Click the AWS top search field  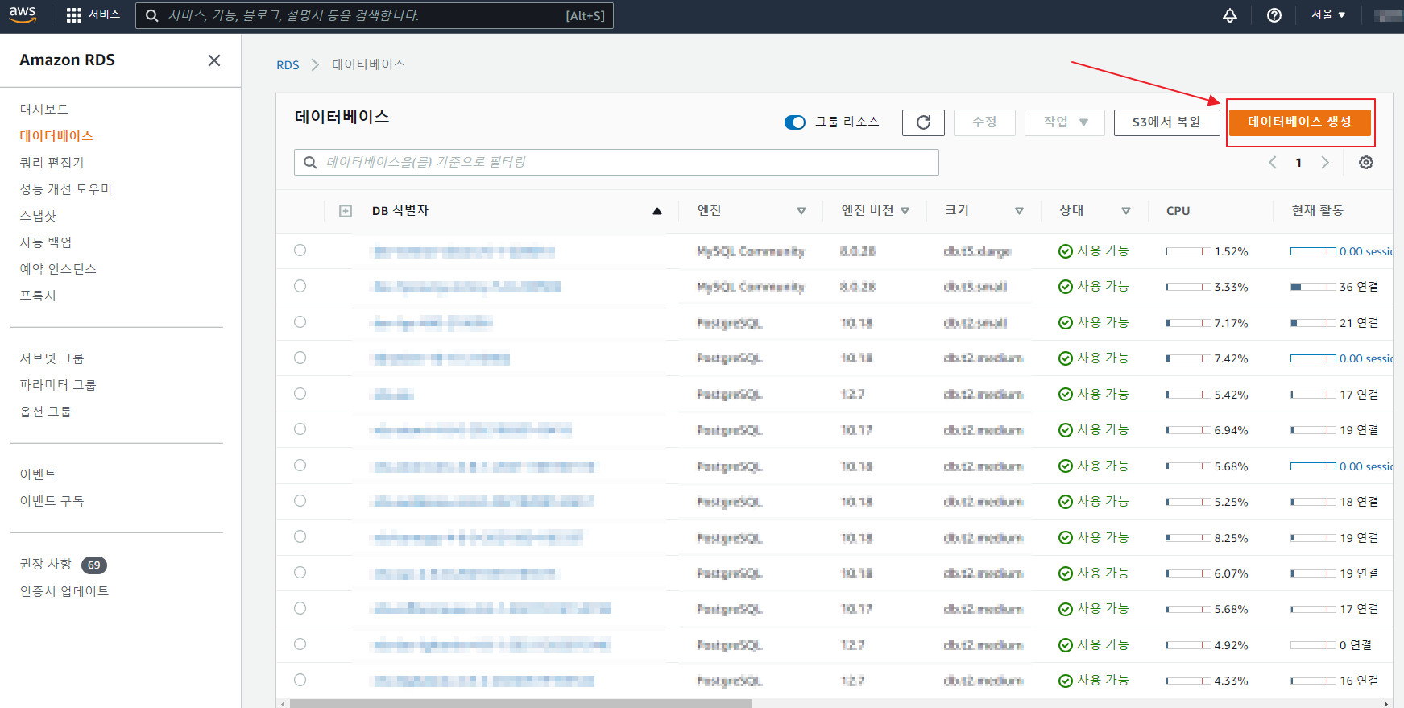[x=375, y=15]
